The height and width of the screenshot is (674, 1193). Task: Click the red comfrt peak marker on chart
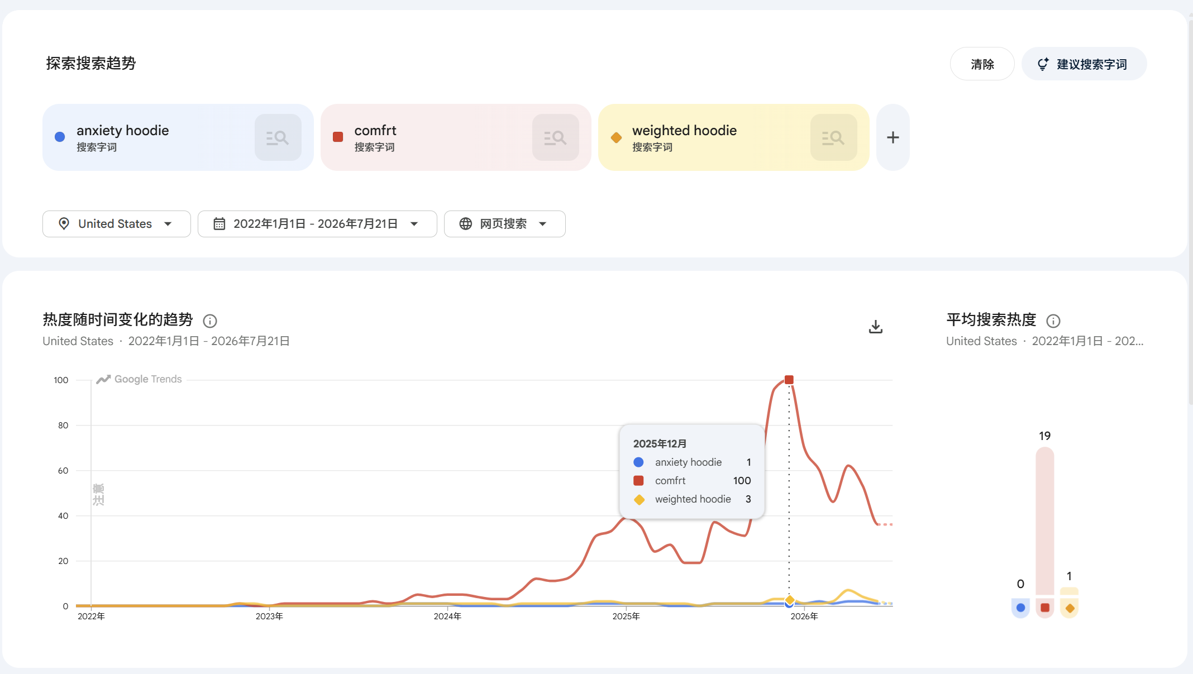tap(789, 380)
